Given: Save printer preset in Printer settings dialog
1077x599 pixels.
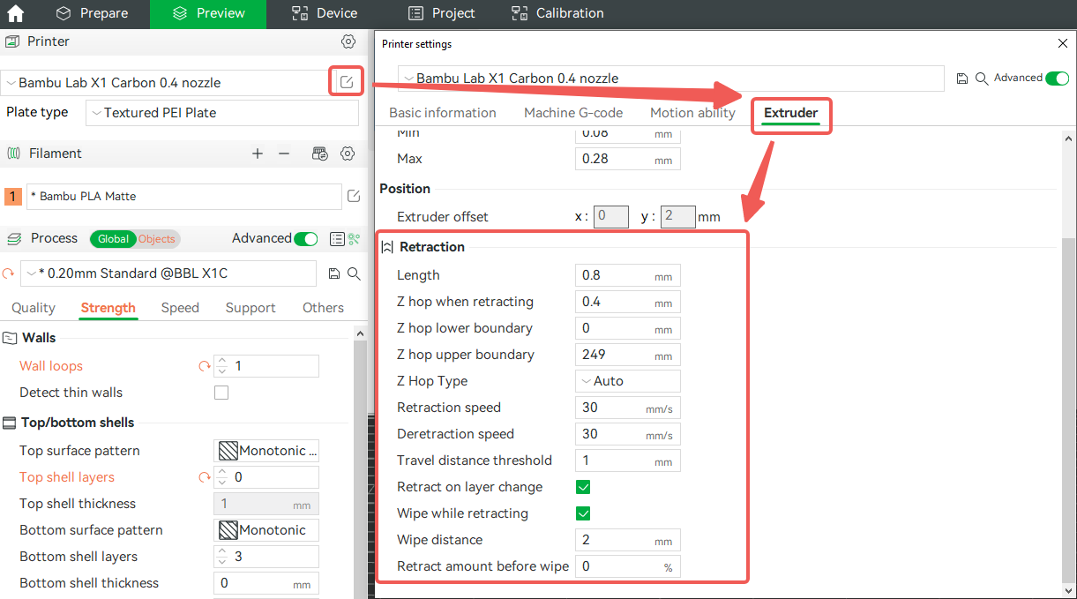Looking at the screenshot, I should tap(962, 79).
